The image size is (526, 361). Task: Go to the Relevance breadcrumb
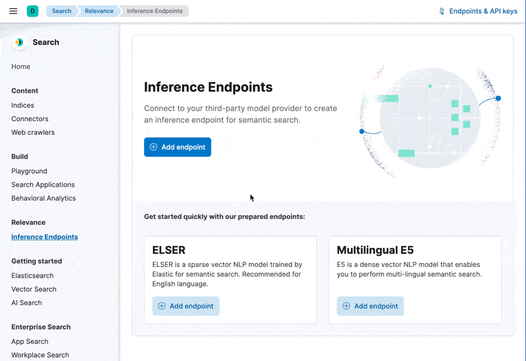click(x=99, y=11)
